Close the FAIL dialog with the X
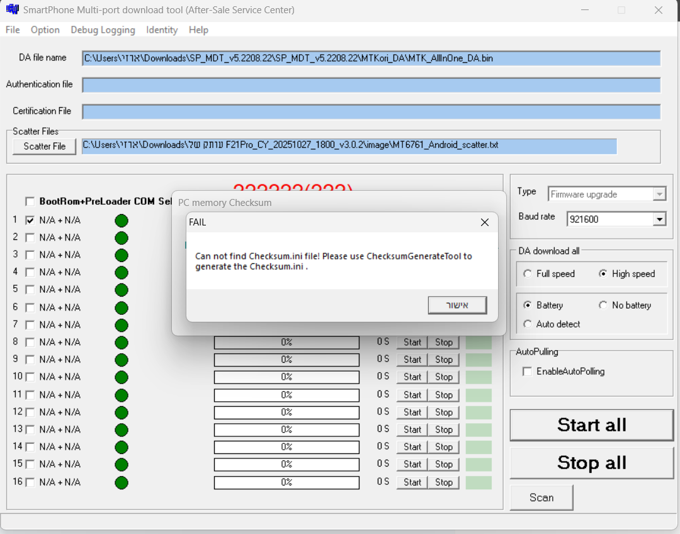The width and height of the screenshot is (680, 534). tap(484, 222)
